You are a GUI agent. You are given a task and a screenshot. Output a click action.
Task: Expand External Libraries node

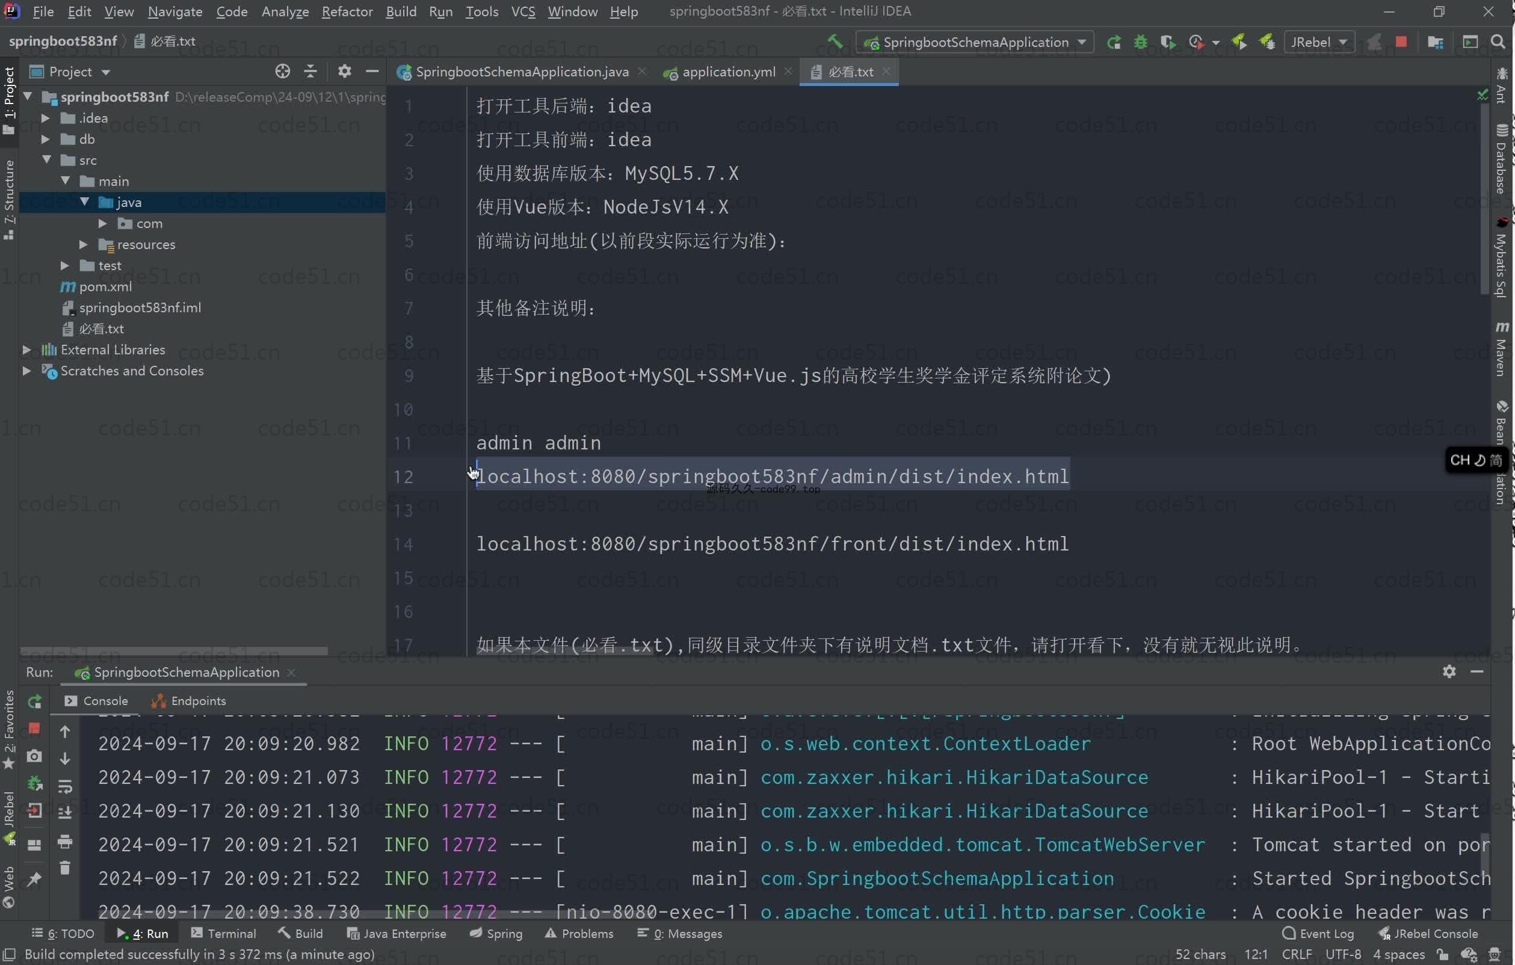click(x=26, y=349)
